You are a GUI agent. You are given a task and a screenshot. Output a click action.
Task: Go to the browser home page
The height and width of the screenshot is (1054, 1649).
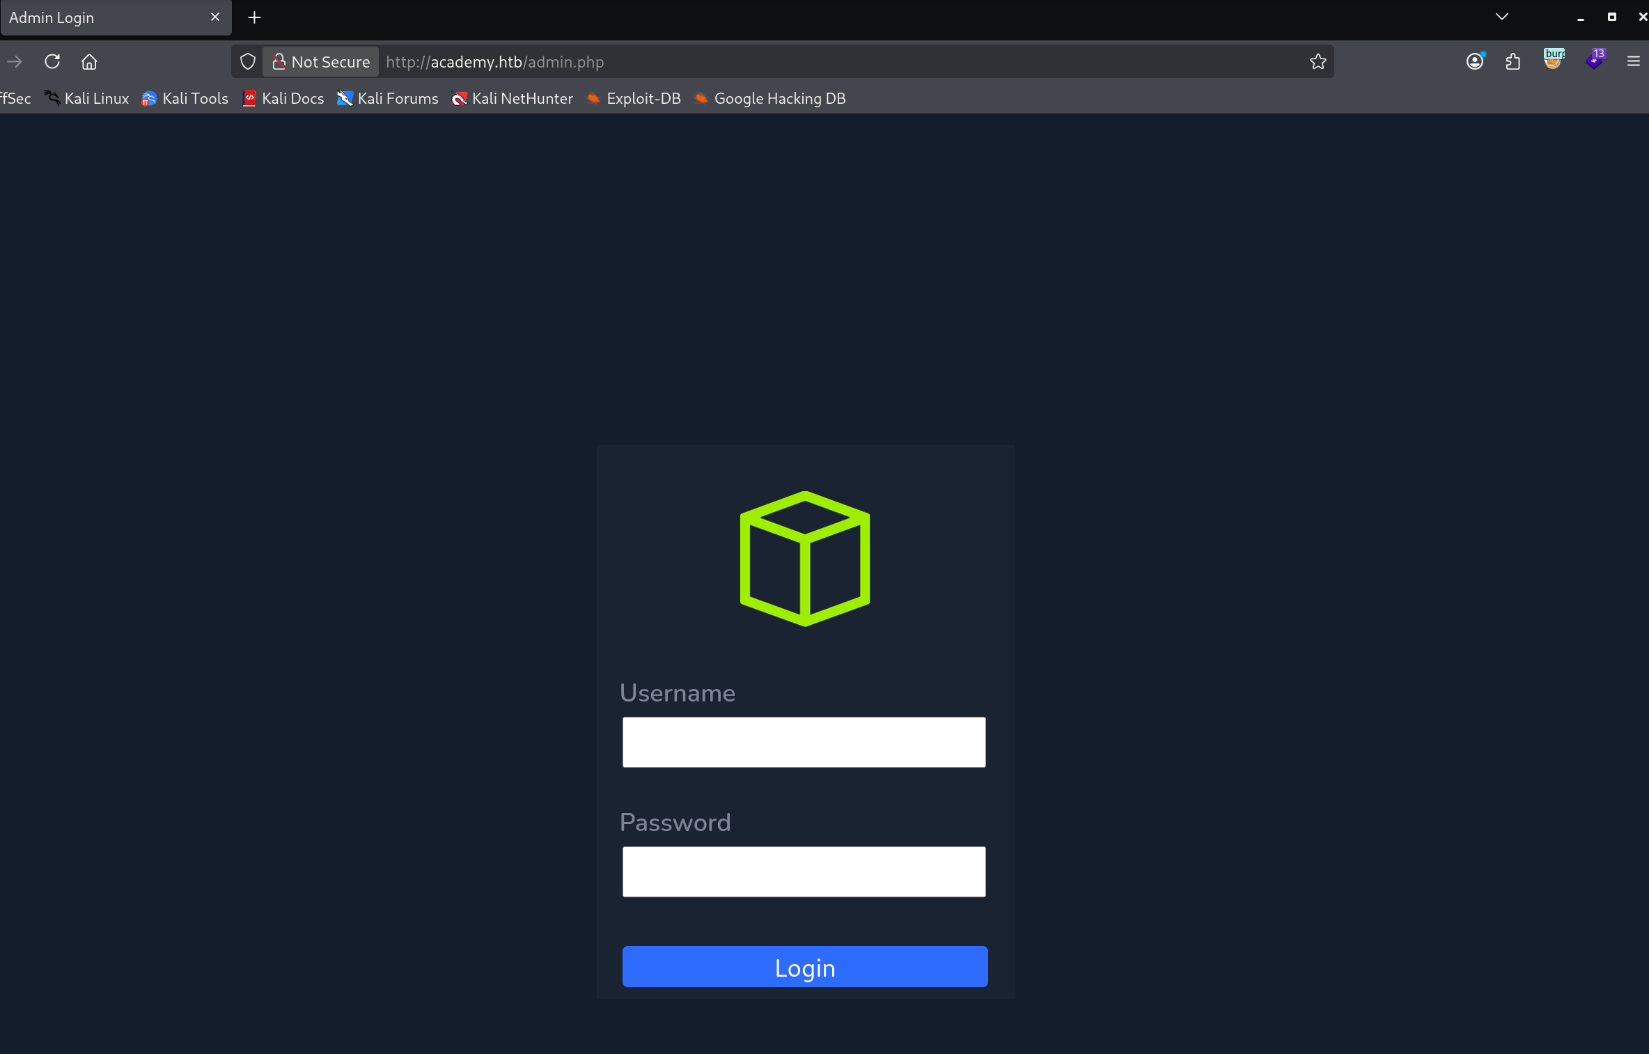[89, 61]
